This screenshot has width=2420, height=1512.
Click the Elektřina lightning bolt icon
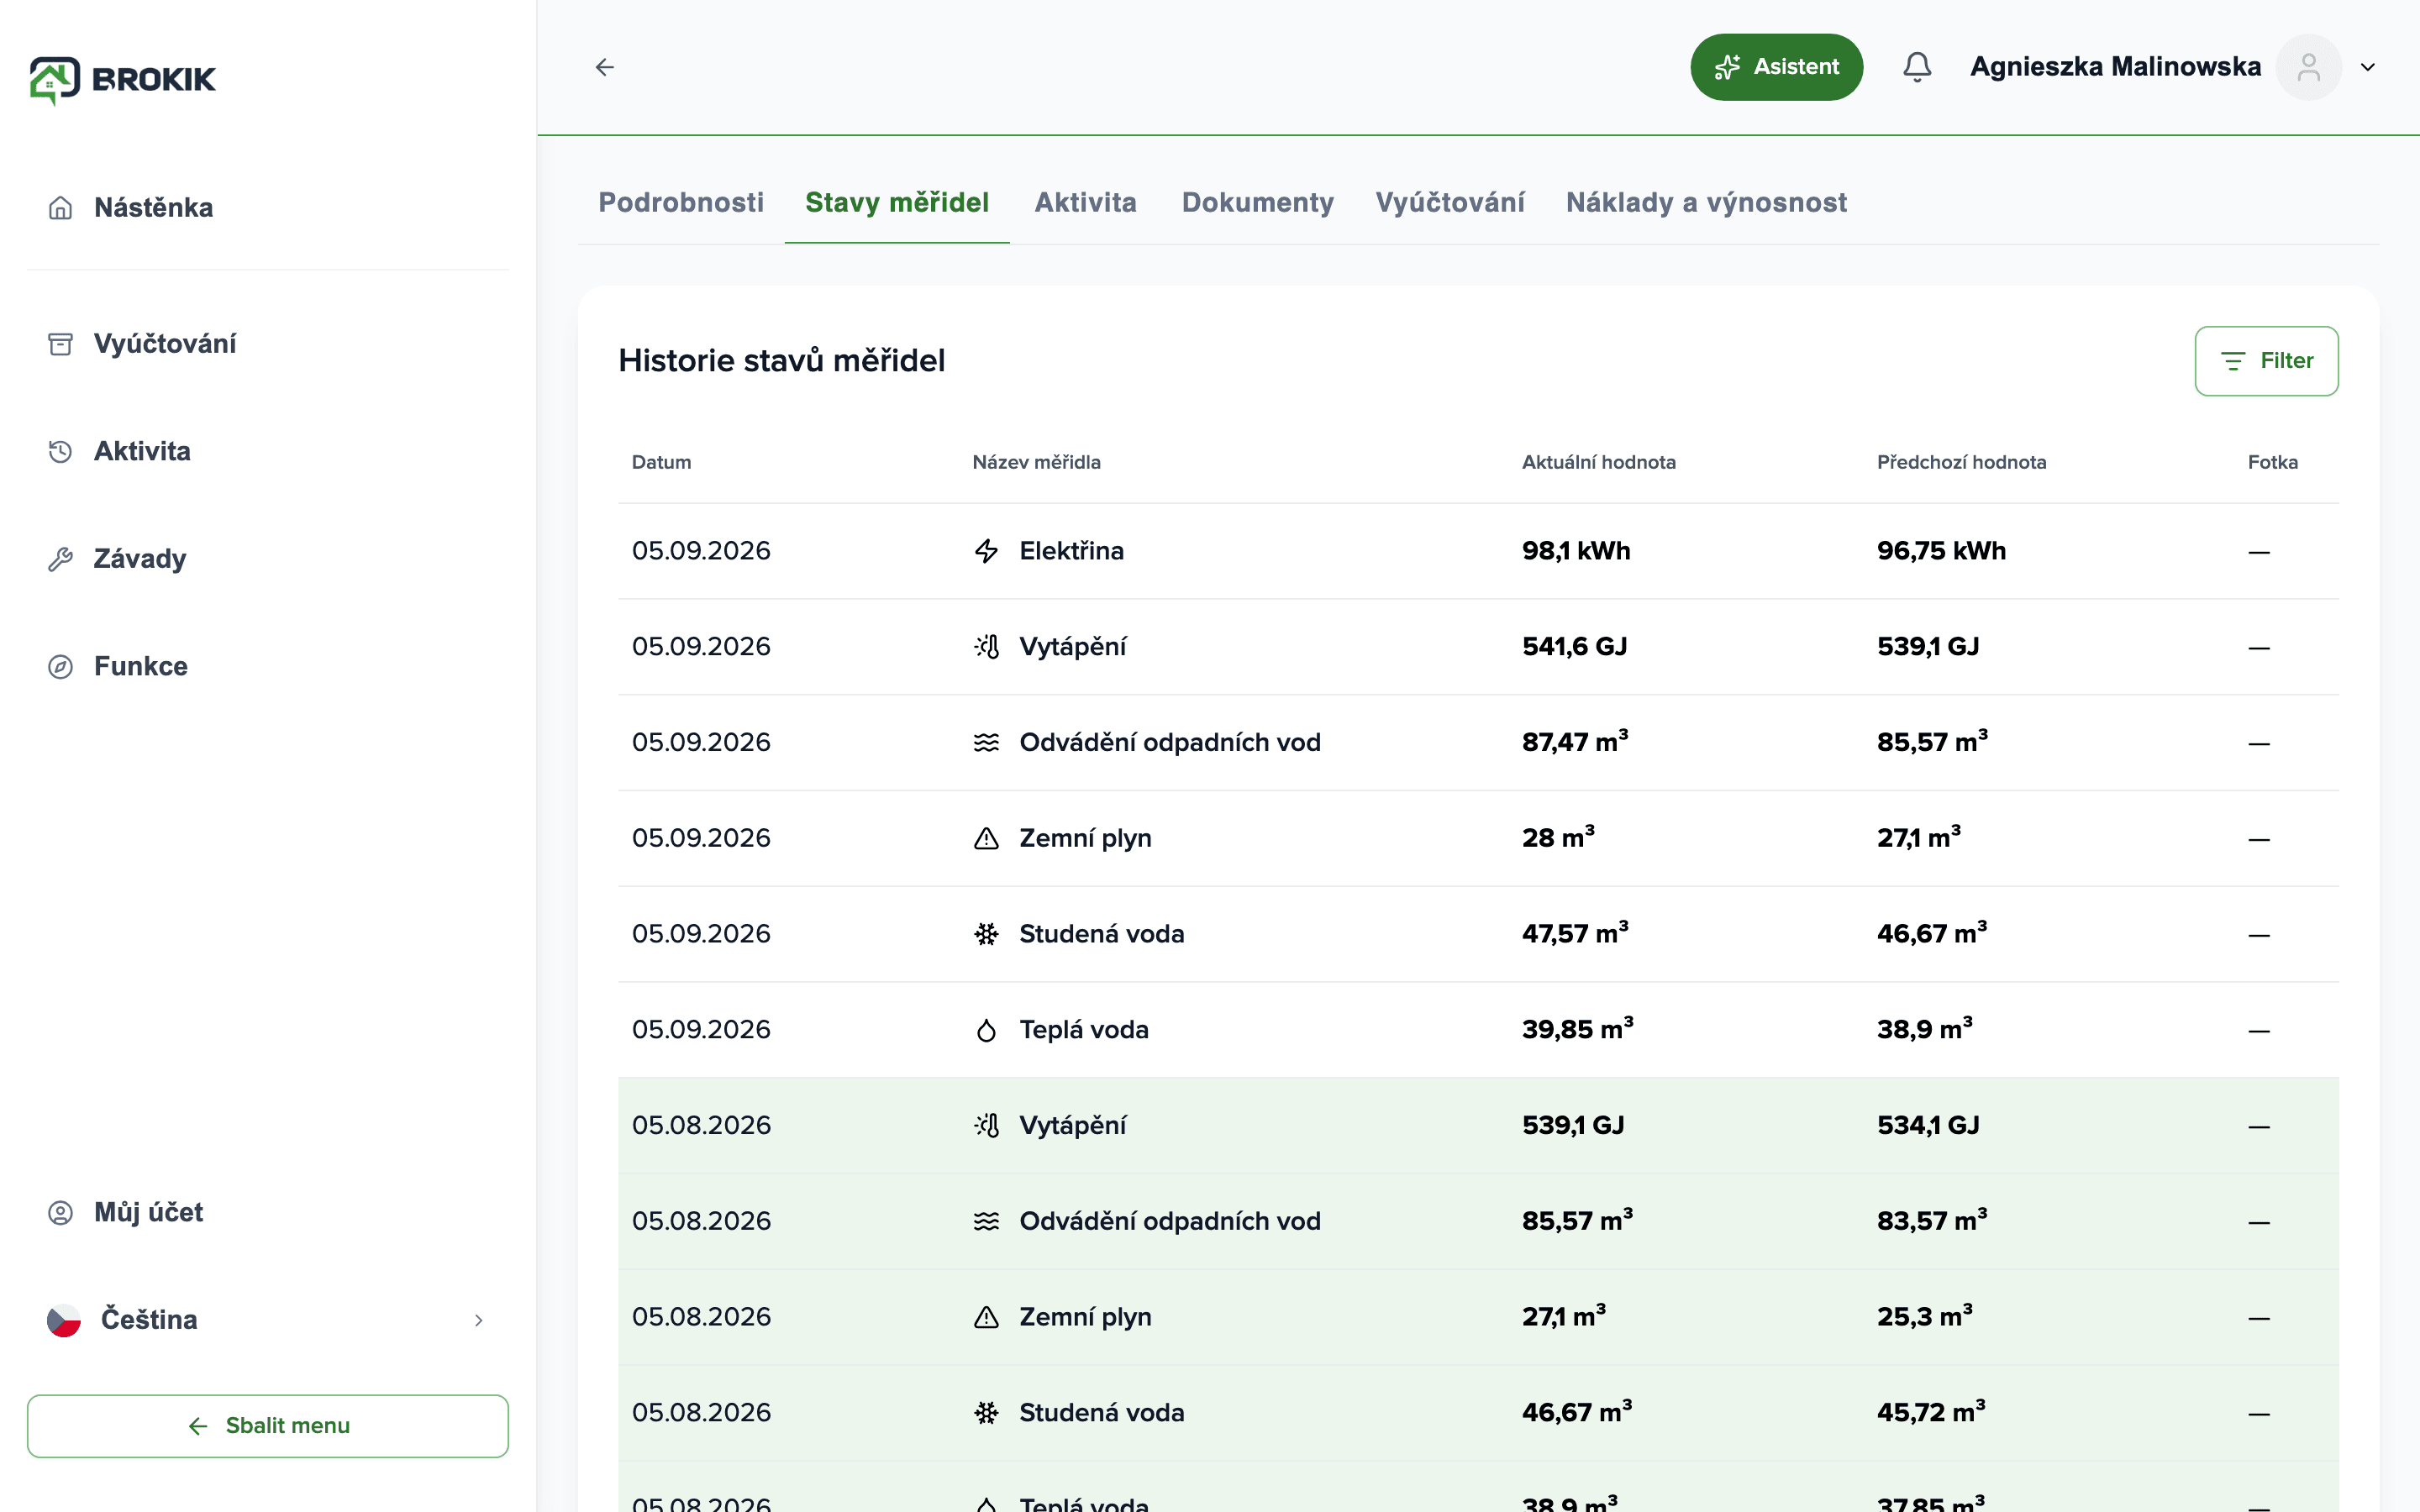click(x=986, y=551)
